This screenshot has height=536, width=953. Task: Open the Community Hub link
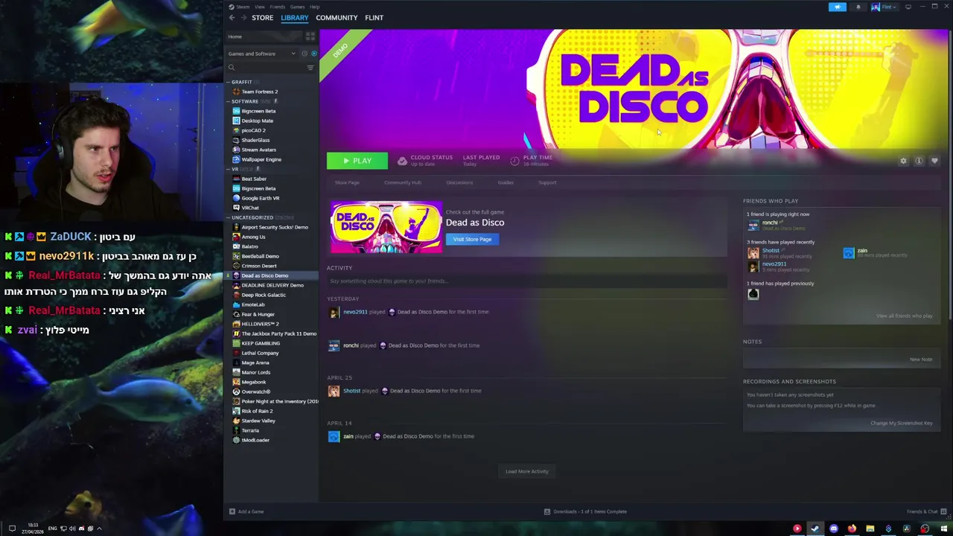pos(403,182)
